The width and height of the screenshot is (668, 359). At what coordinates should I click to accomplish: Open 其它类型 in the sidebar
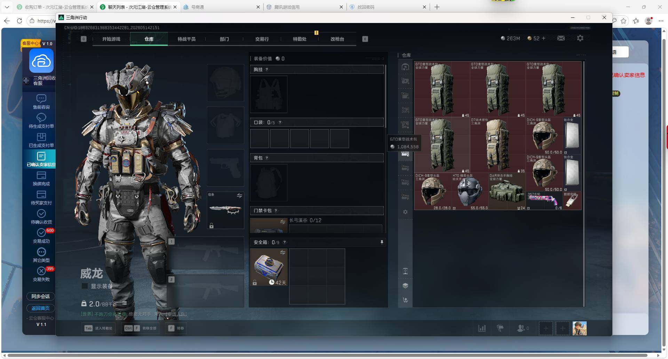point(41,255)
